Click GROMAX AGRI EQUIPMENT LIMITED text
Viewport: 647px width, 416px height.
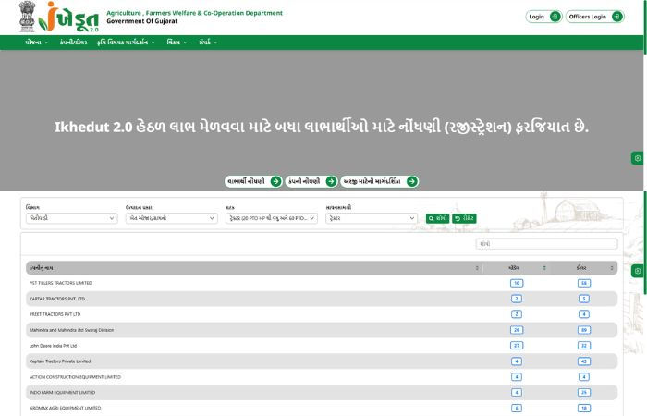pos(66,409)
